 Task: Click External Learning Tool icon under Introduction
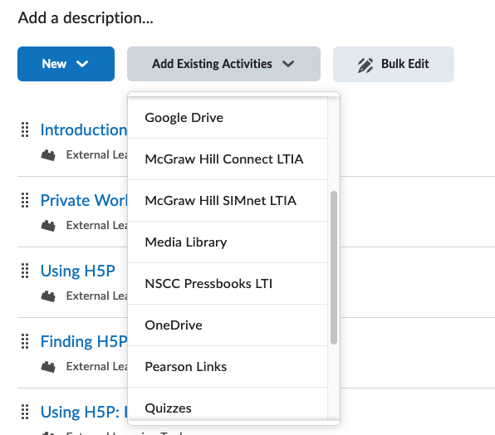pyautogui.click(x=48, y=155)
